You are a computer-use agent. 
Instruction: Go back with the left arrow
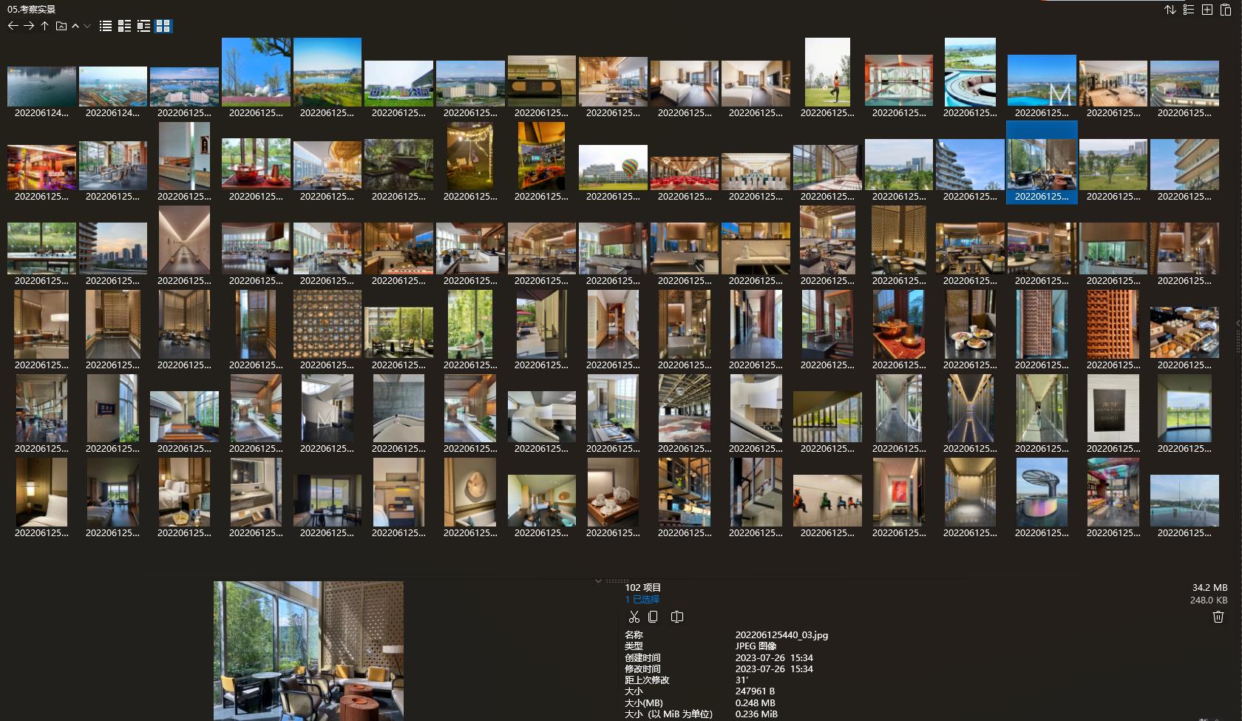pyautogui.click(x=13, y=26)
